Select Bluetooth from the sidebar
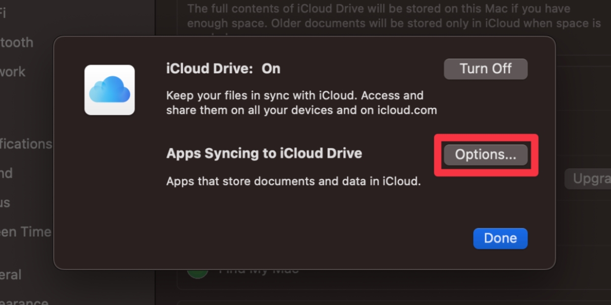Viewport: 611px width, 305px height. 16,42
